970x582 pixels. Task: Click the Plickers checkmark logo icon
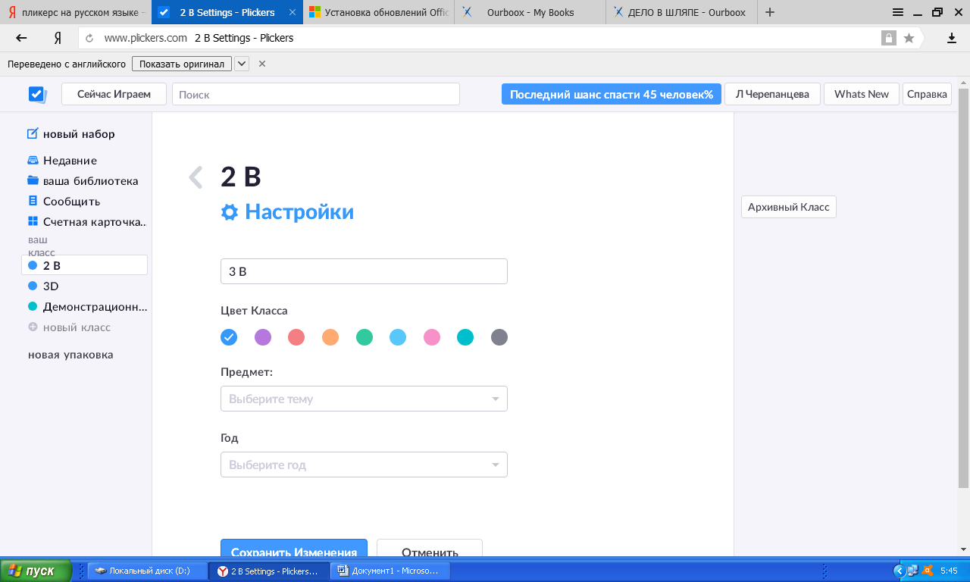(37, 94)
